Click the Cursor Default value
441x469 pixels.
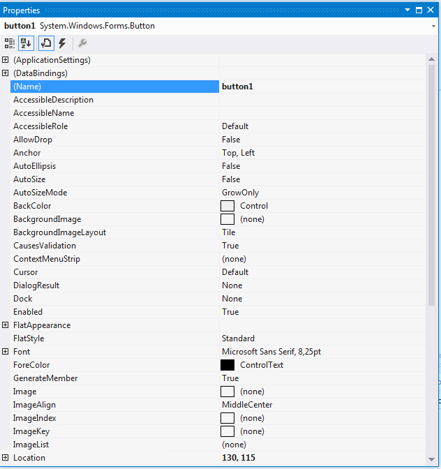(x=235, y=272)
